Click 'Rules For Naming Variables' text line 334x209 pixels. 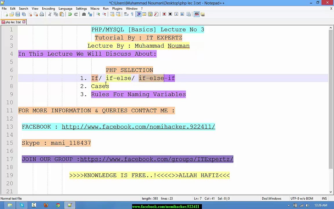click(x=139, y=94)
